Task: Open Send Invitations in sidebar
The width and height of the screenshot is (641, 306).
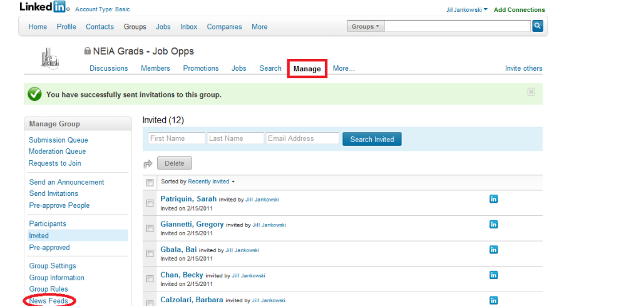Action: 54,193
